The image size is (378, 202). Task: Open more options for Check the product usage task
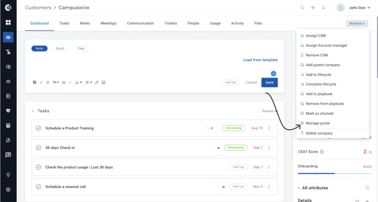click(269, 167)
